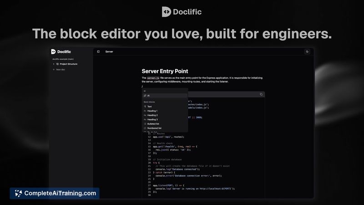Click the // Health check comment line
364x205 pixels.
(x=163, y=143)
